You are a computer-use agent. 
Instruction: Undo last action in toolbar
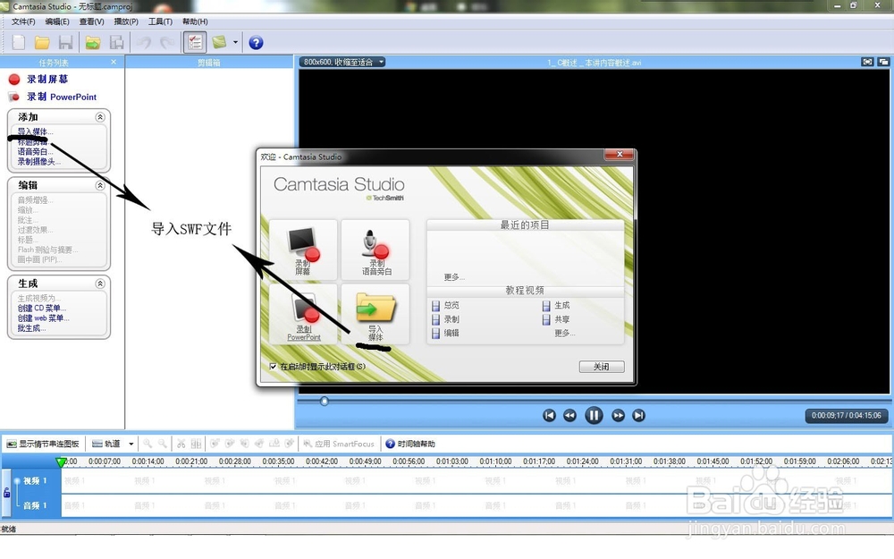pos(144,42)
